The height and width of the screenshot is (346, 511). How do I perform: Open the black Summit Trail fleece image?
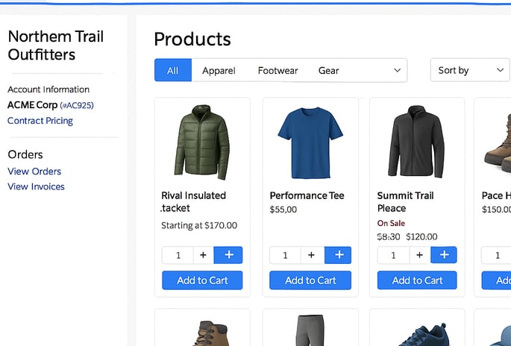tap(416, 142)
